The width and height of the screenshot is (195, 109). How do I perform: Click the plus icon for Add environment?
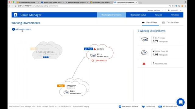pyautogui.click(x=13, y=29)
